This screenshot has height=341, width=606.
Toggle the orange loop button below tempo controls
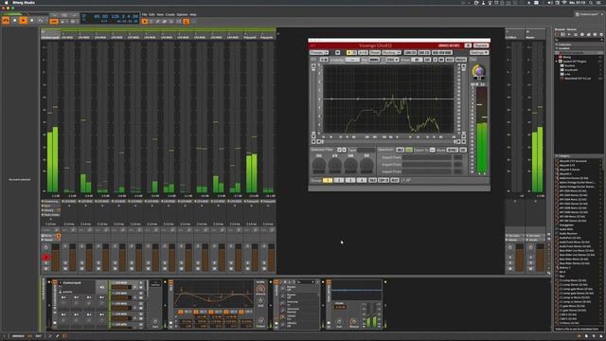54,22
